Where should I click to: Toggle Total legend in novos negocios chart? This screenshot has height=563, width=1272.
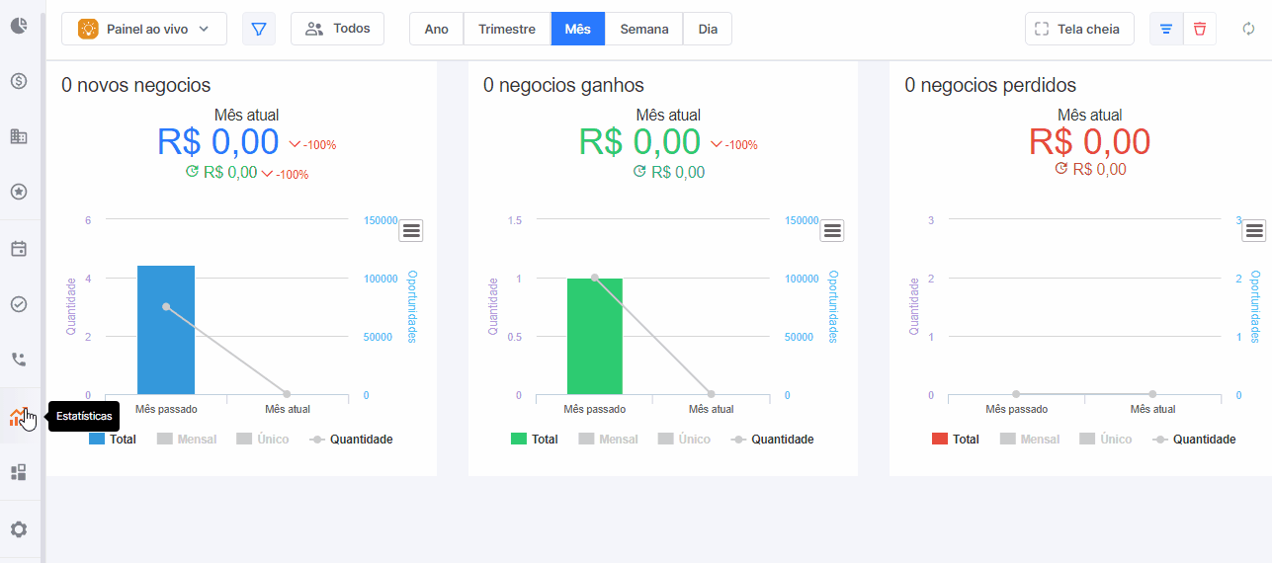click(113, 439)
